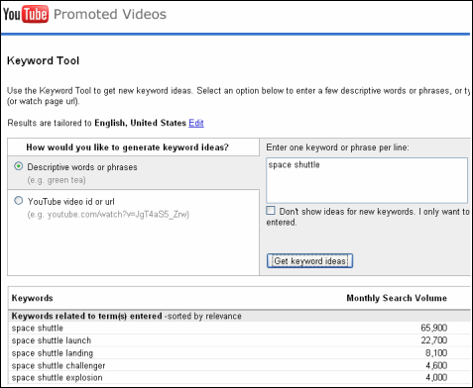Click the '(e.g. green tea)' example text

57,180
